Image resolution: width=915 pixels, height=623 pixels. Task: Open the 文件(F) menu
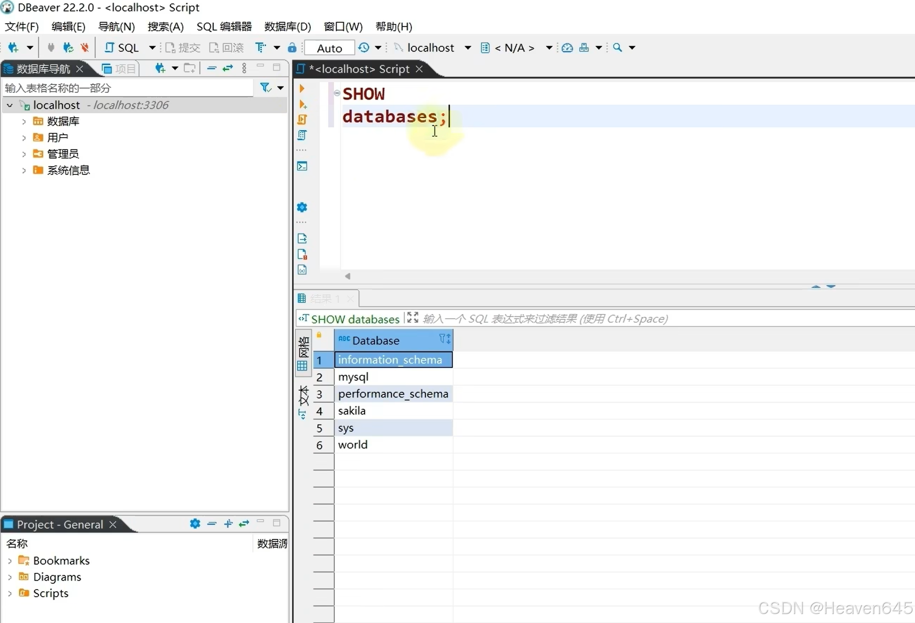pos(20,26)
